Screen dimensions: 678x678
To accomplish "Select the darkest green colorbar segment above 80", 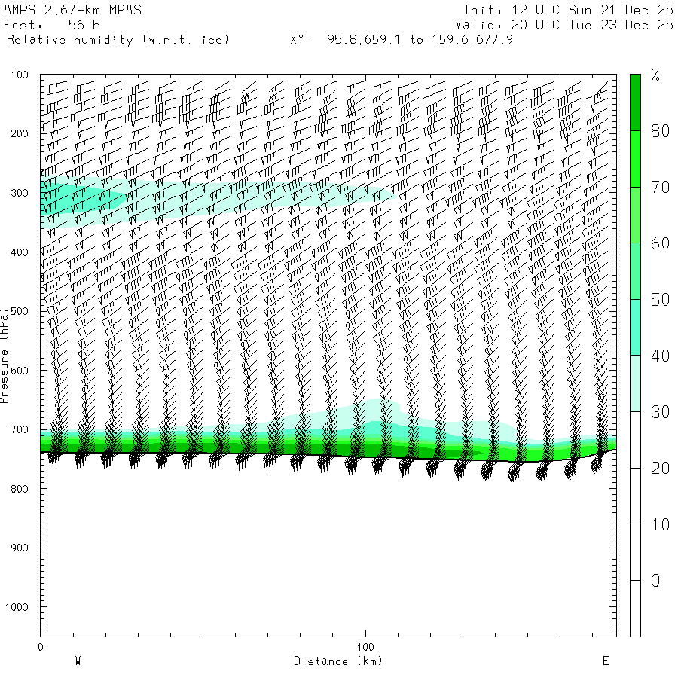I will pos(635,102).
